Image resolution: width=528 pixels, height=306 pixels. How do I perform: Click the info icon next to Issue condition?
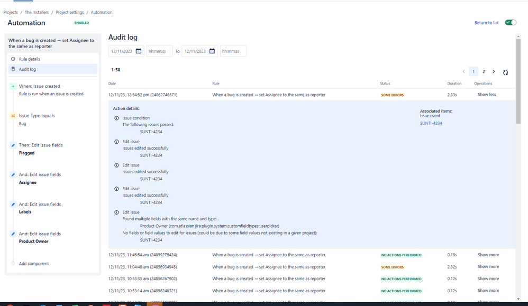pyautogui.click(x=116, y=118)
